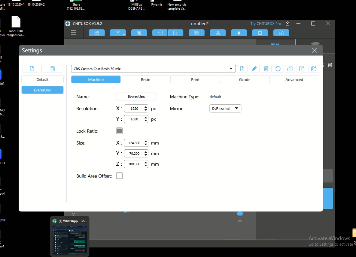Open the Gcode tab

[245, 79]
